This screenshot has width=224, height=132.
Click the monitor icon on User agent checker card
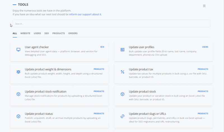click(x=18, y=50)
